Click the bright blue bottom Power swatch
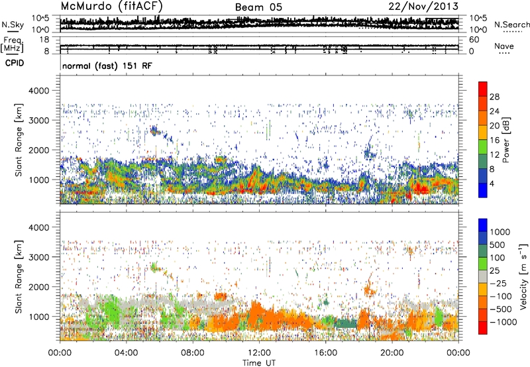The width and height of the screenshot is (530, 367). pyautogui.click(x=483, y=190)
